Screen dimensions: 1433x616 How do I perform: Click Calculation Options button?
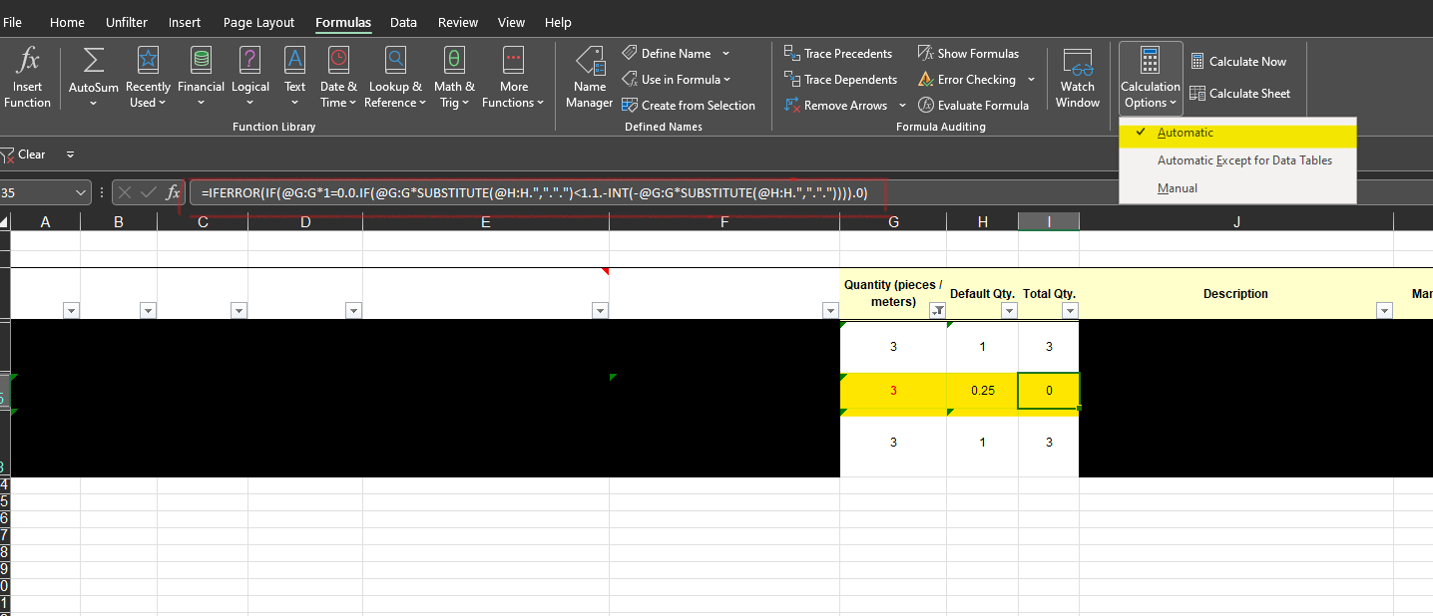[x=1151, y=78]
